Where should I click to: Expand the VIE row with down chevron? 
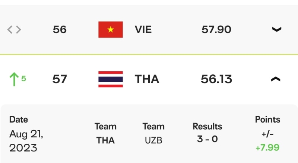click(277, 29)
